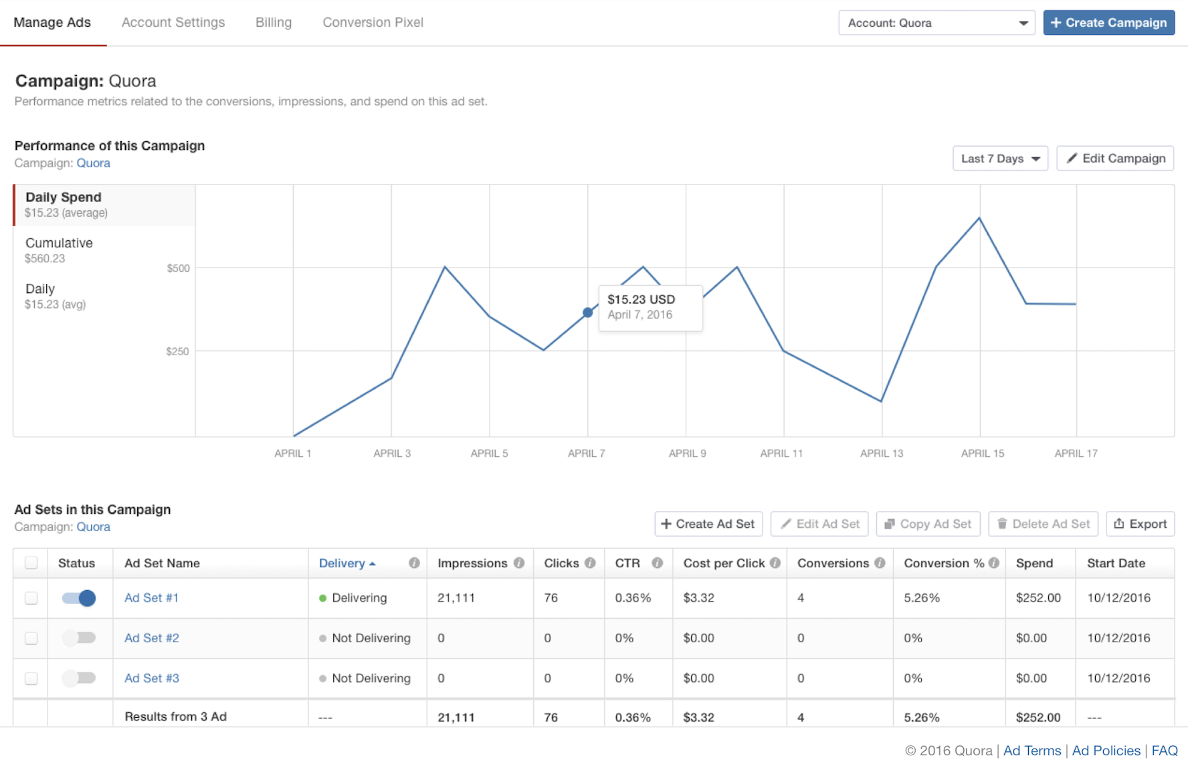Click the Start Date column header
This screenshot has width=1188, height=772.
tap(1125, 563)
